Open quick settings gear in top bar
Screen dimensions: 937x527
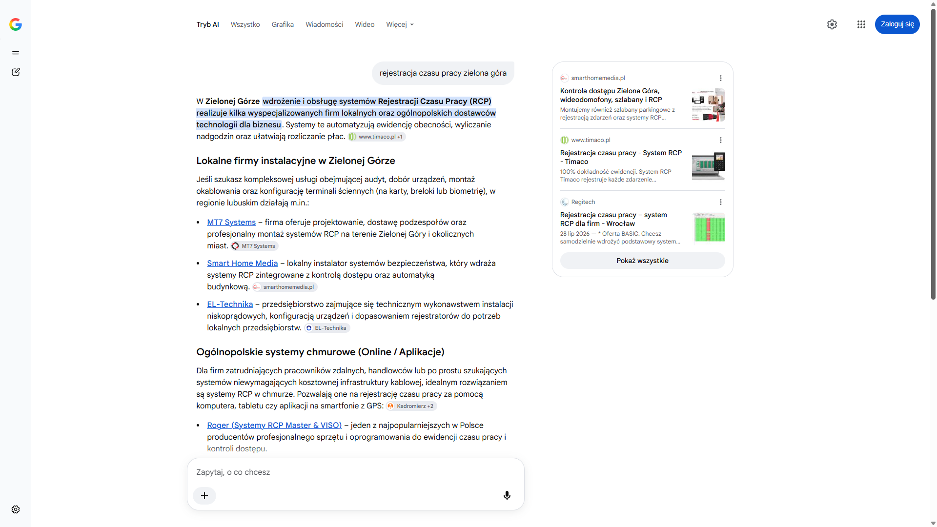(x=832, y=24)
